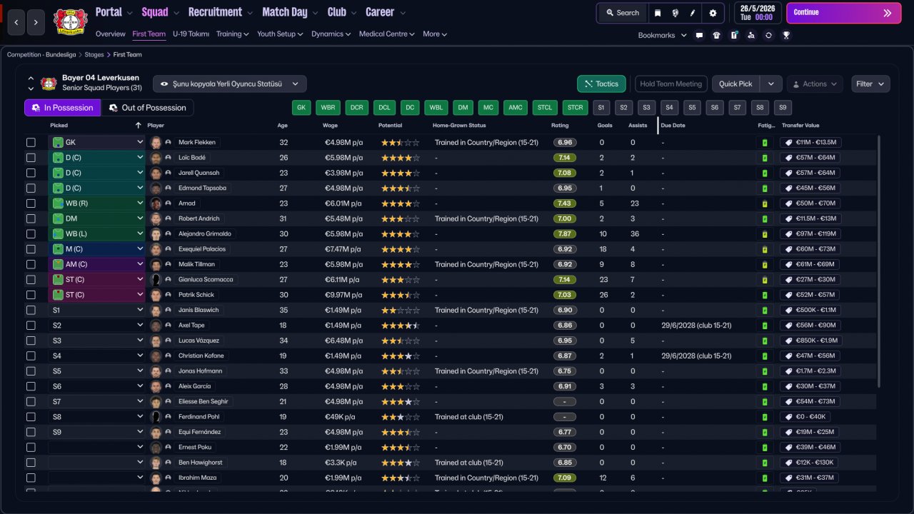Tick the checkbox for Christian Kofane
This screenshot has height=514, width=914.
(x=31, y=356)
